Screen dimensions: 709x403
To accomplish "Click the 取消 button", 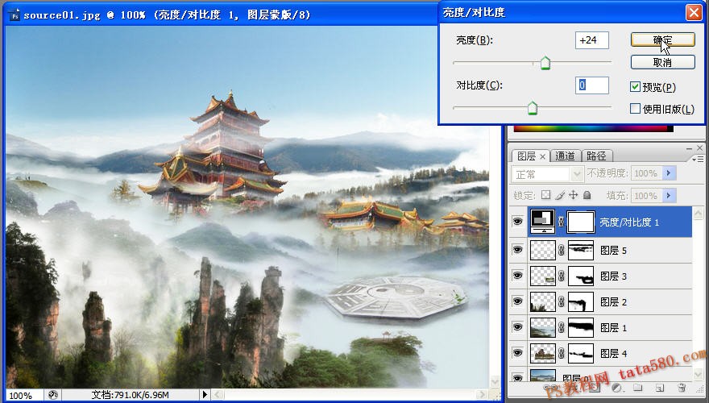I will 663,62.
